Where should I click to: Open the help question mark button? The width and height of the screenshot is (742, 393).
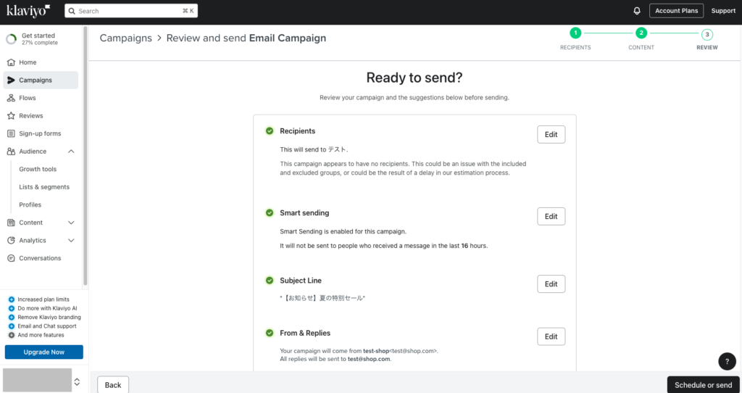(727, 361)
